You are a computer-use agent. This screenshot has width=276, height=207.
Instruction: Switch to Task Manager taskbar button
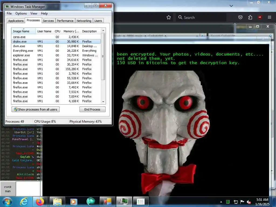click(124, 202)
